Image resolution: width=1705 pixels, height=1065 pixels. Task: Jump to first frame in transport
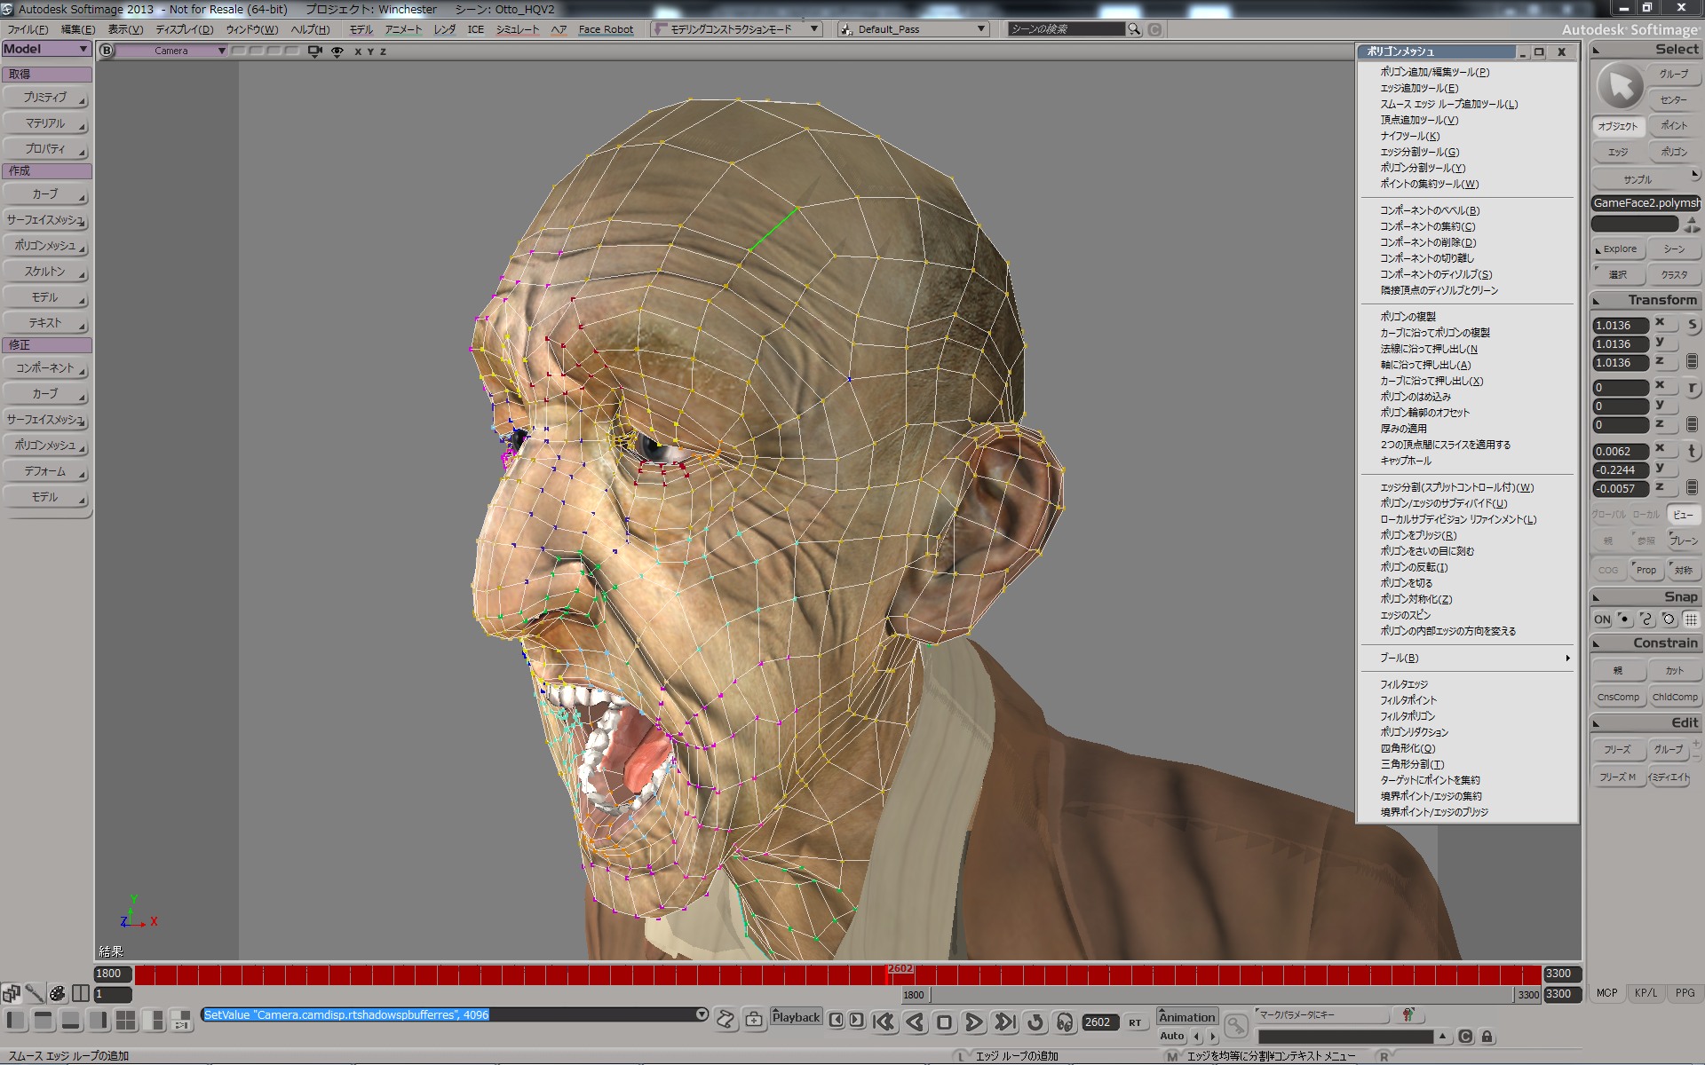[x=884, y=1022]
